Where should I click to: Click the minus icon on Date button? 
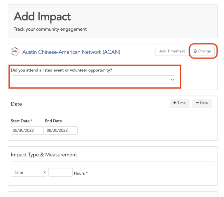(197, 103)
